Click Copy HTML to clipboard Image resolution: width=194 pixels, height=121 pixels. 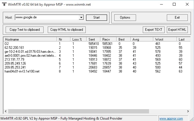pos(67,30)
